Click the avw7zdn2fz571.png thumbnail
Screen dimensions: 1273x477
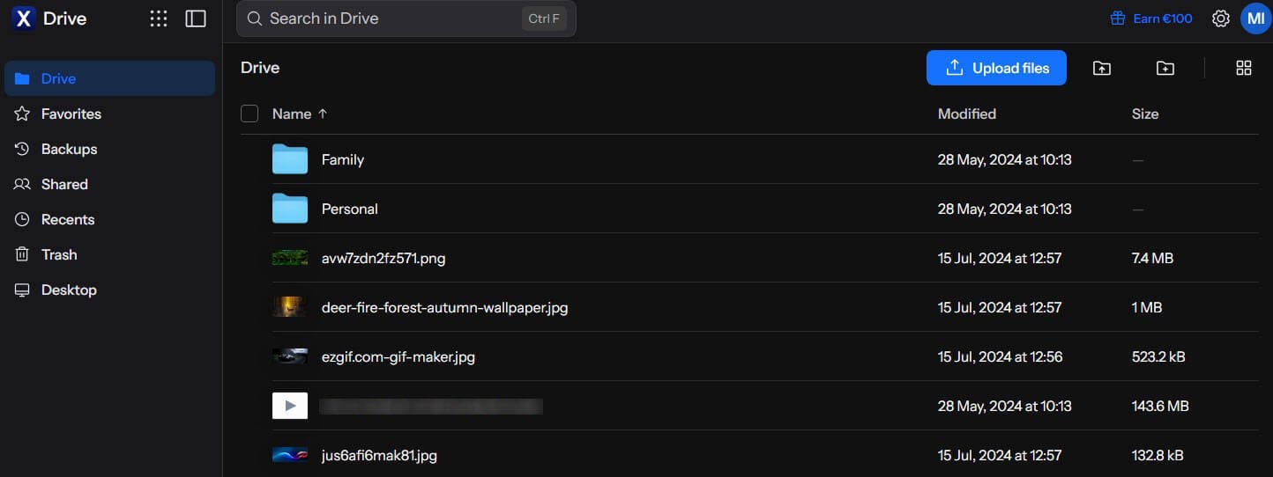coord(290,258)
